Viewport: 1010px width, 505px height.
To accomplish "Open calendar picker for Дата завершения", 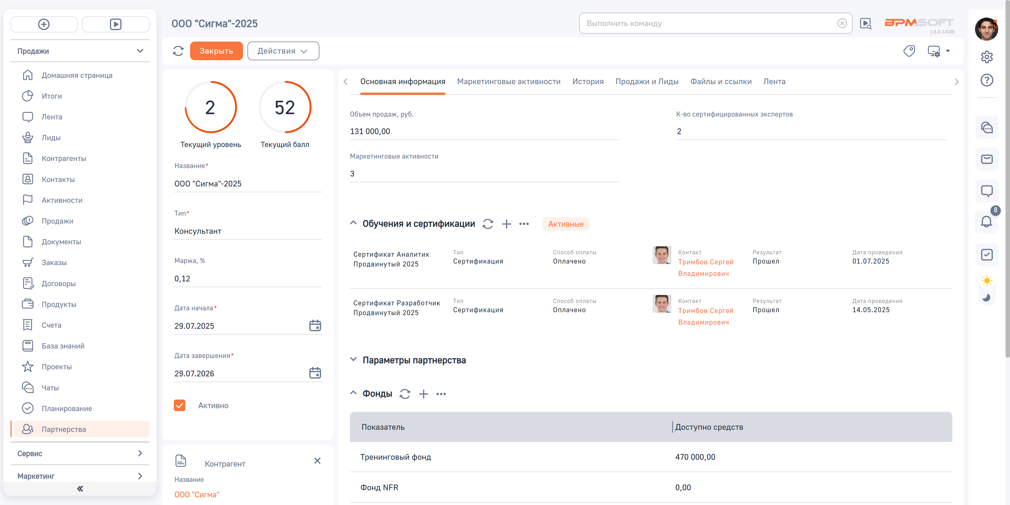I will pos(315,373).
